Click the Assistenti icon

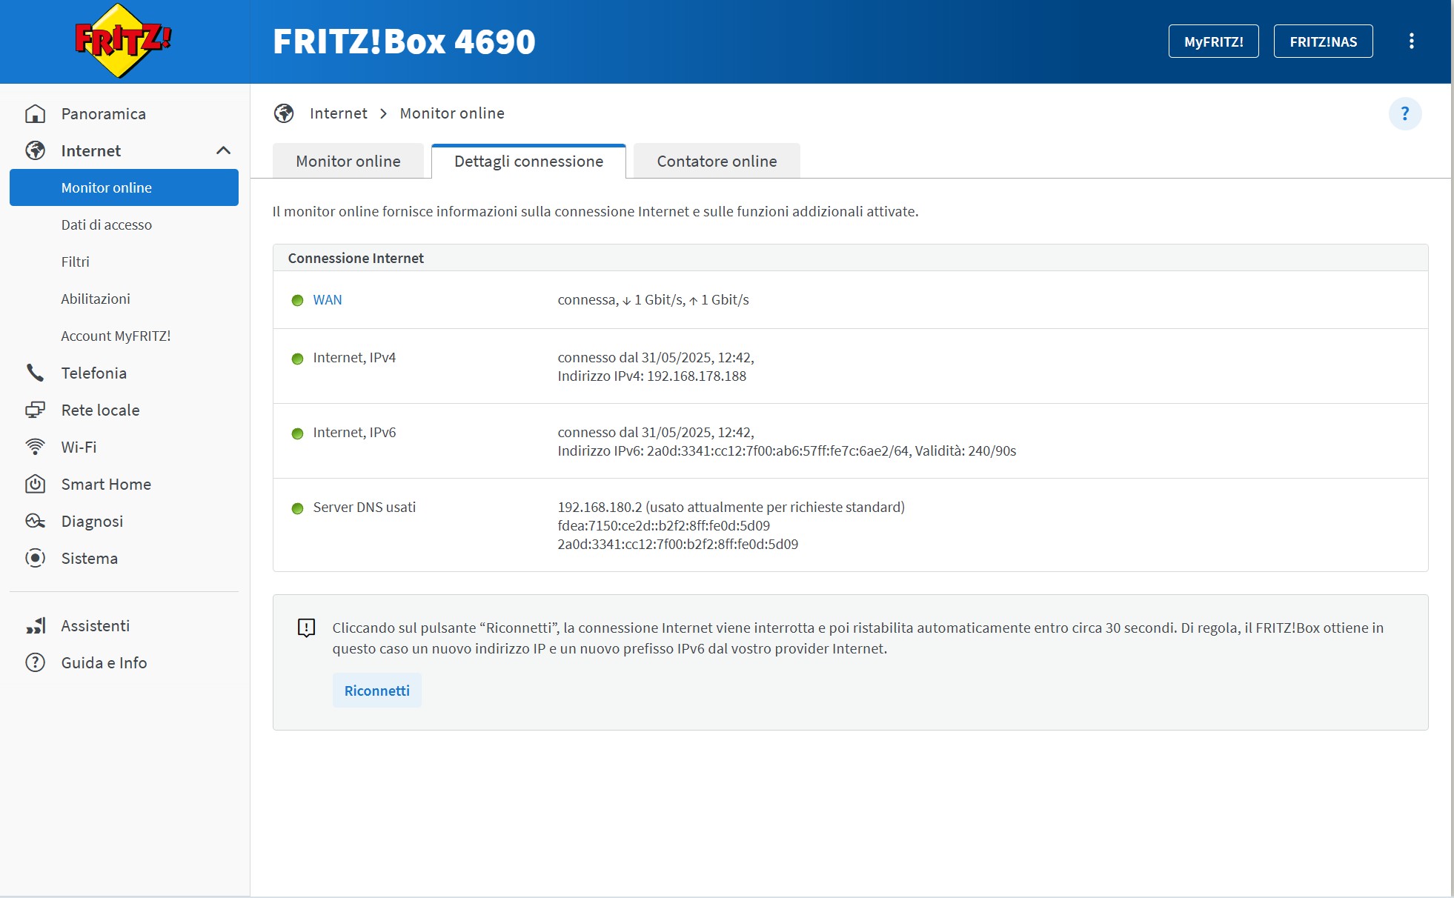(36, 625)
